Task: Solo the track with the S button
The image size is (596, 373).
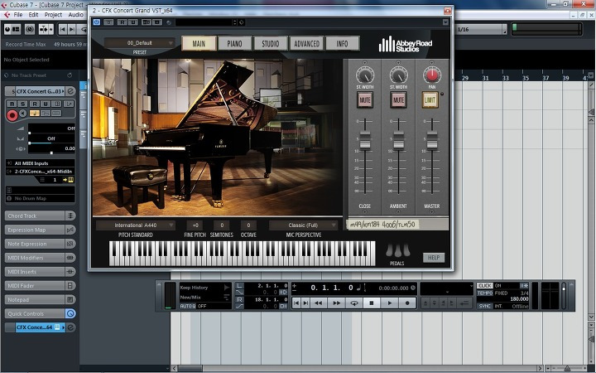Action: coord(22,104)
